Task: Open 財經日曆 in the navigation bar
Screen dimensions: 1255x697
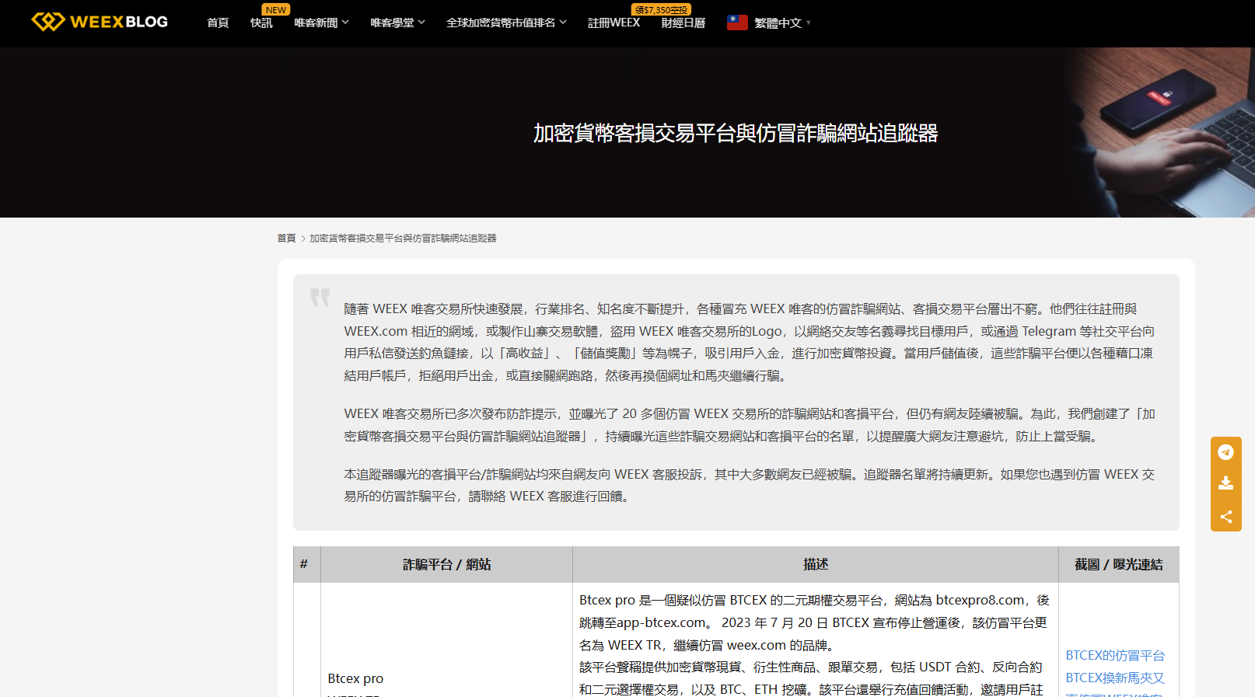Action: (683, 23)
